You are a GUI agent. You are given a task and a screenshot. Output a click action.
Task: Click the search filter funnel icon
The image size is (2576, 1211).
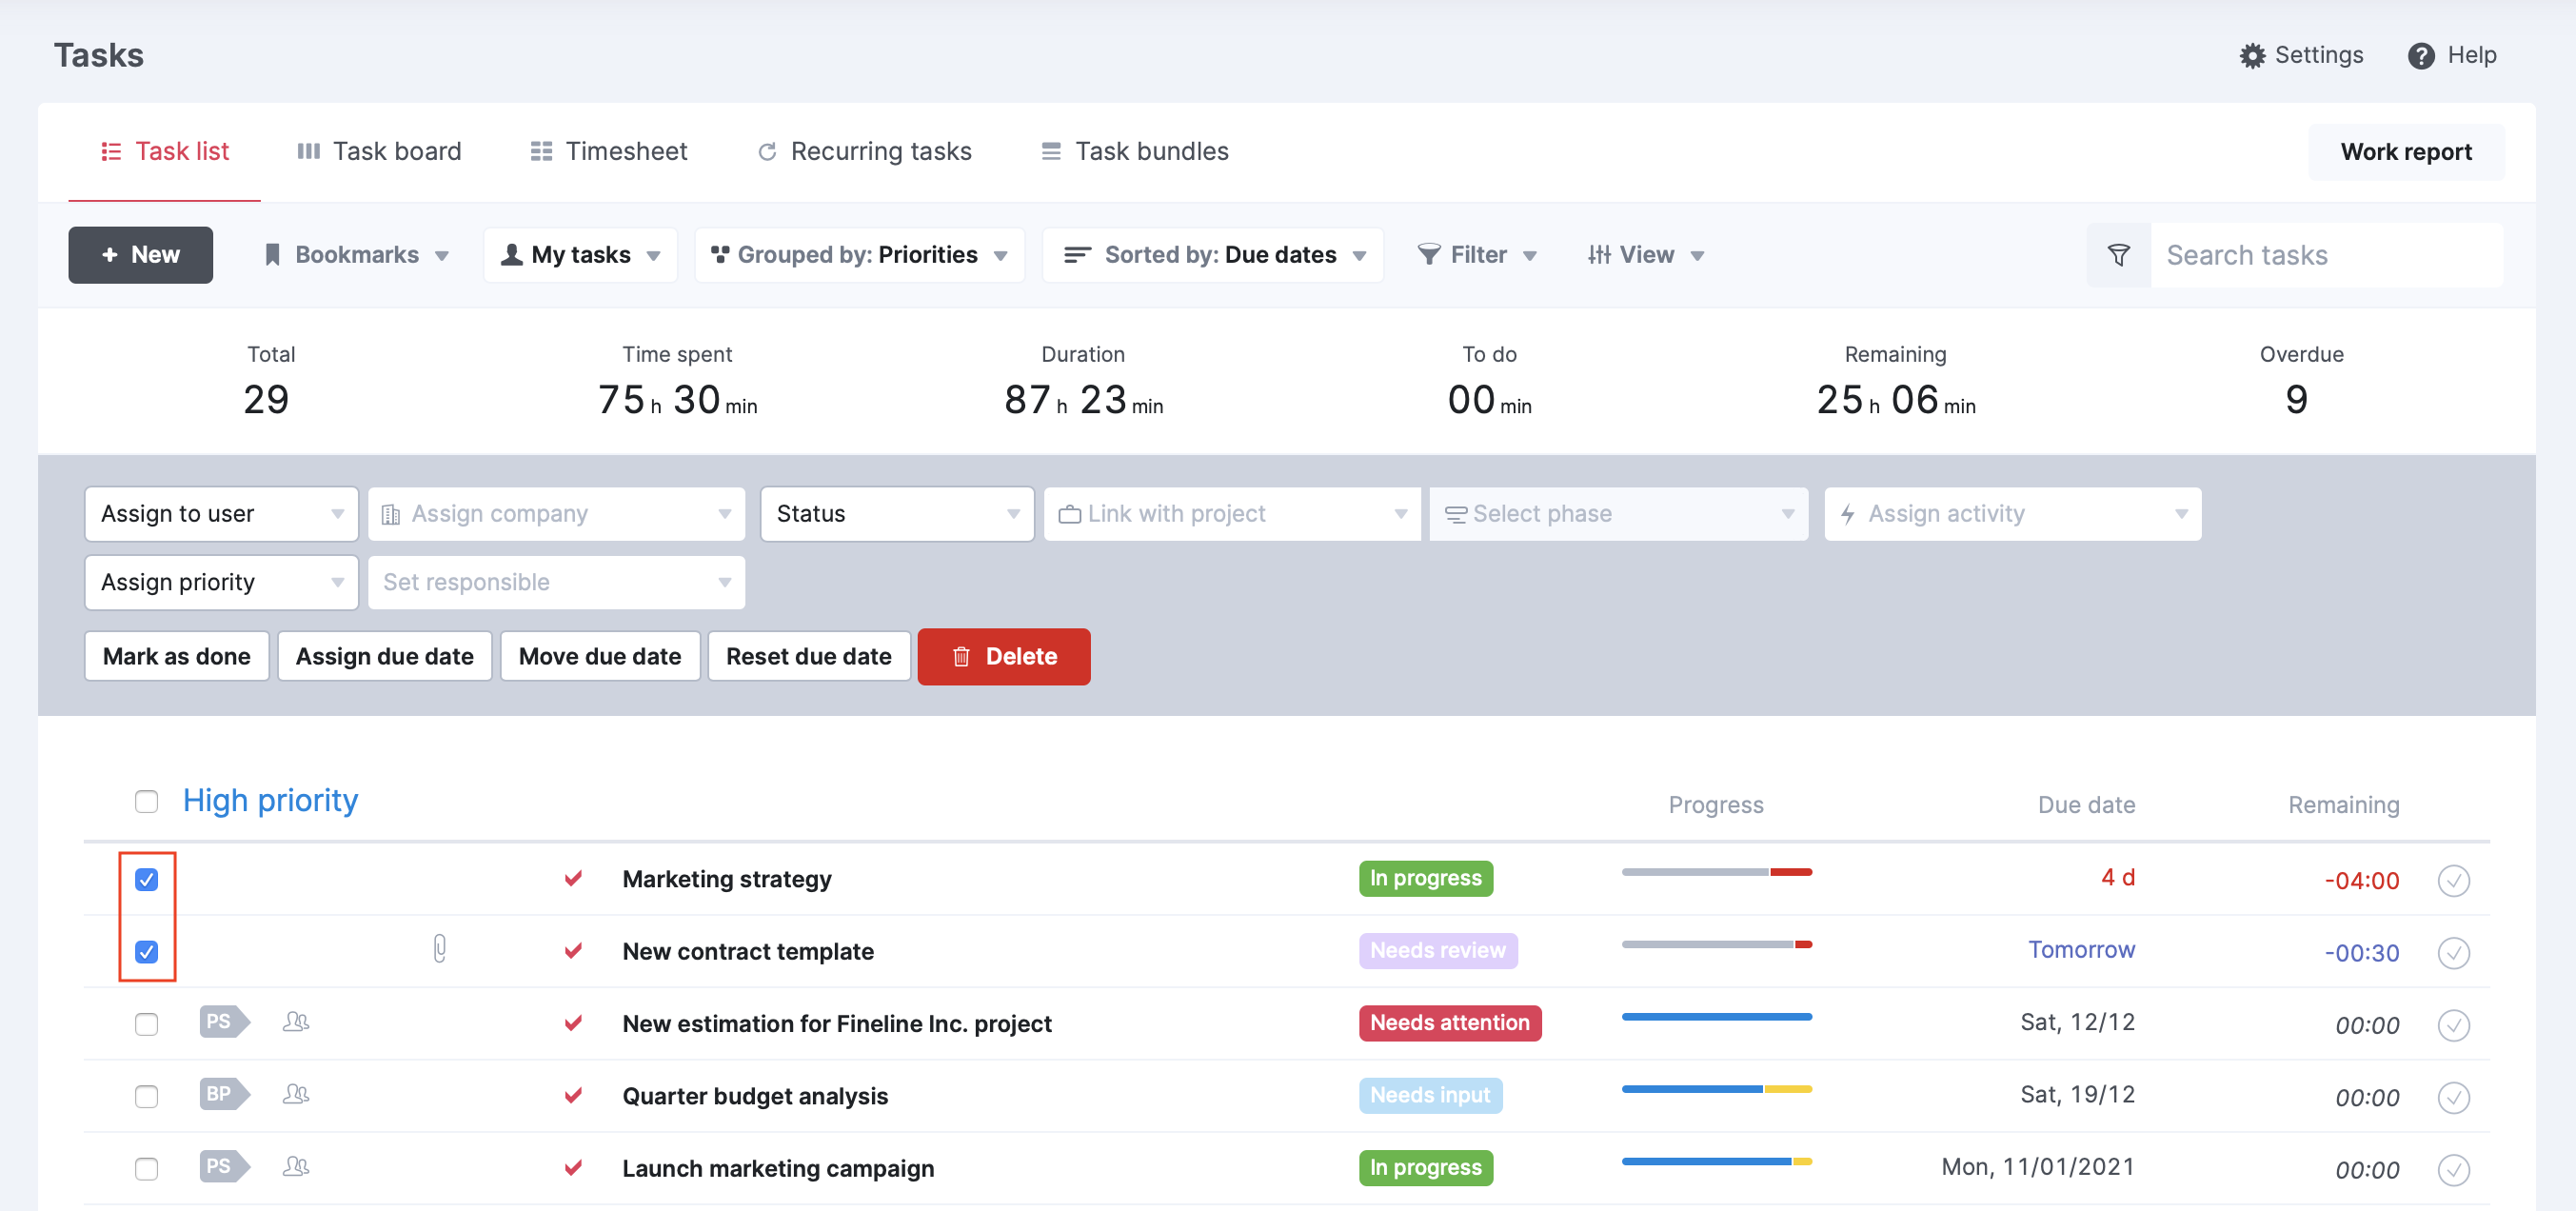pos(2117,255)
